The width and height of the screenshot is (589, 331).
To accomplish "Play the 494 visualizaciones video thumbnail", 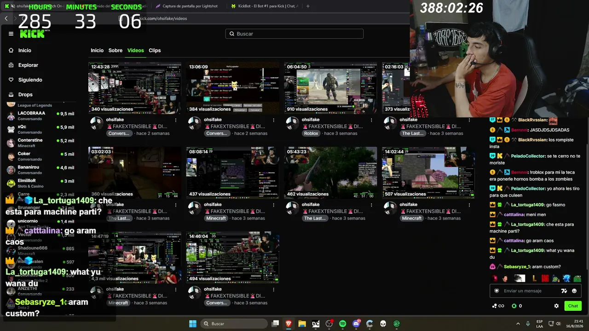I will coord(232,257).
